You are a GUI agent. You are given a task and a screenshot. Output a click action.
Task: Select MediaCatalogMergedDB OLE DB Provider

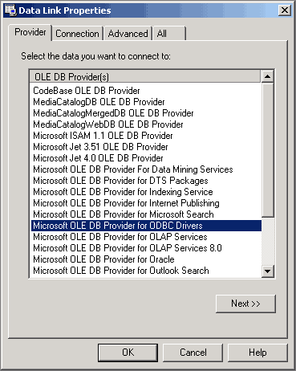(146, 113)
